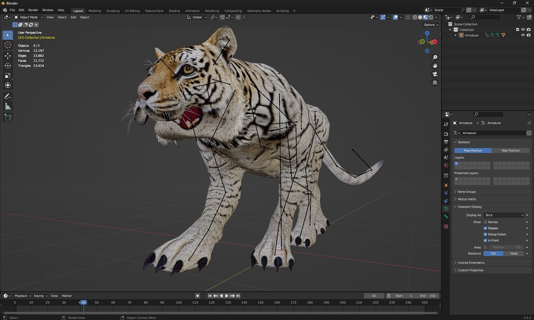
Task: Switch to the Sculpting workspace tab
Action: coord(113,11)
